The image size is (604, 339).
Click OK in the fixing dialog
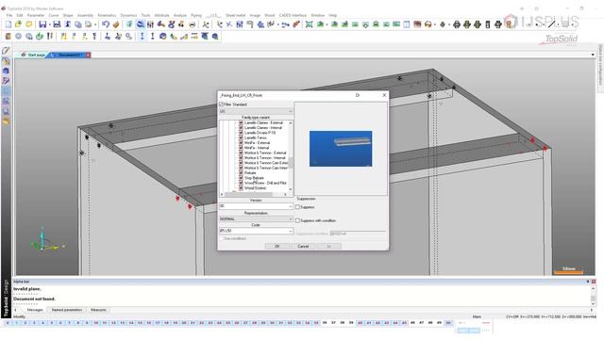coord(277,246)
